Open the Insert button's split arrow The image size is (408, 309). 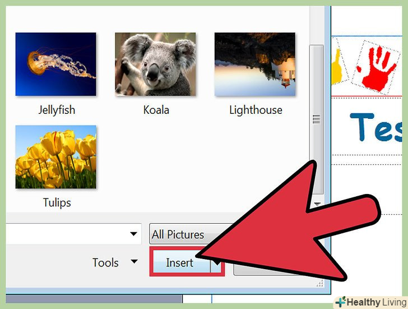coord(216,263)
